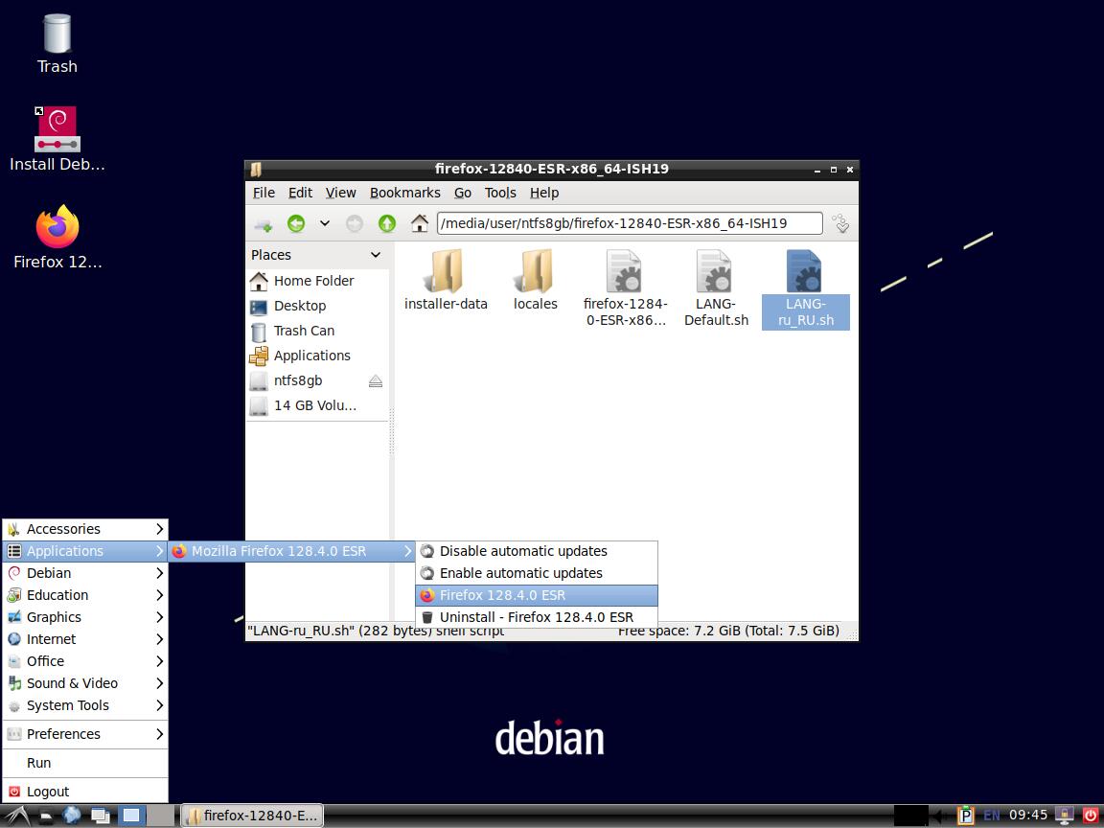Screen dimensions: 1104x828
Task: Select Trash Can in Places sidebar
Action: (317, 331)
